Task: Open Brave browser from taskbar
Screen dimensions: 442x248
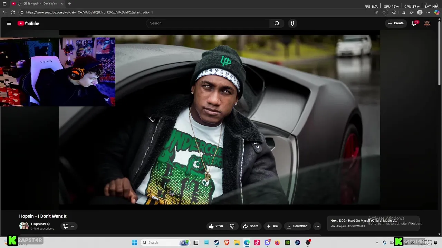Action: click(227, 242)
